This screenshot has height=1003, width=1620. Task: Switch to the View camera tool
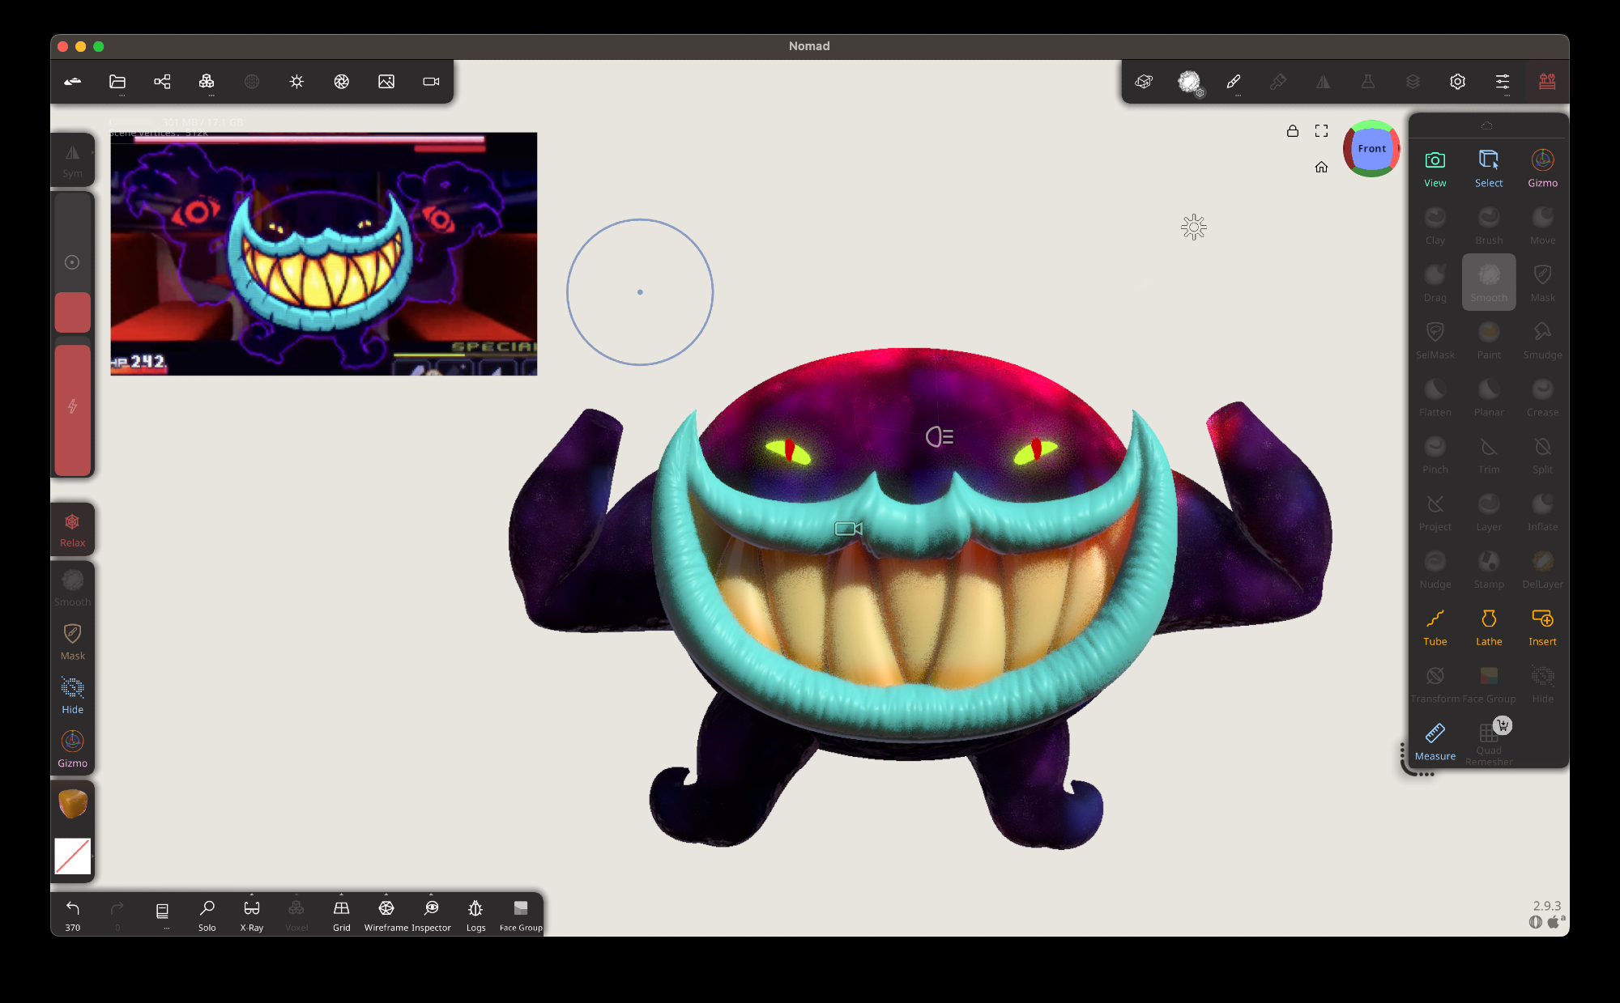pyautogui.click(x=1435, y=168)
